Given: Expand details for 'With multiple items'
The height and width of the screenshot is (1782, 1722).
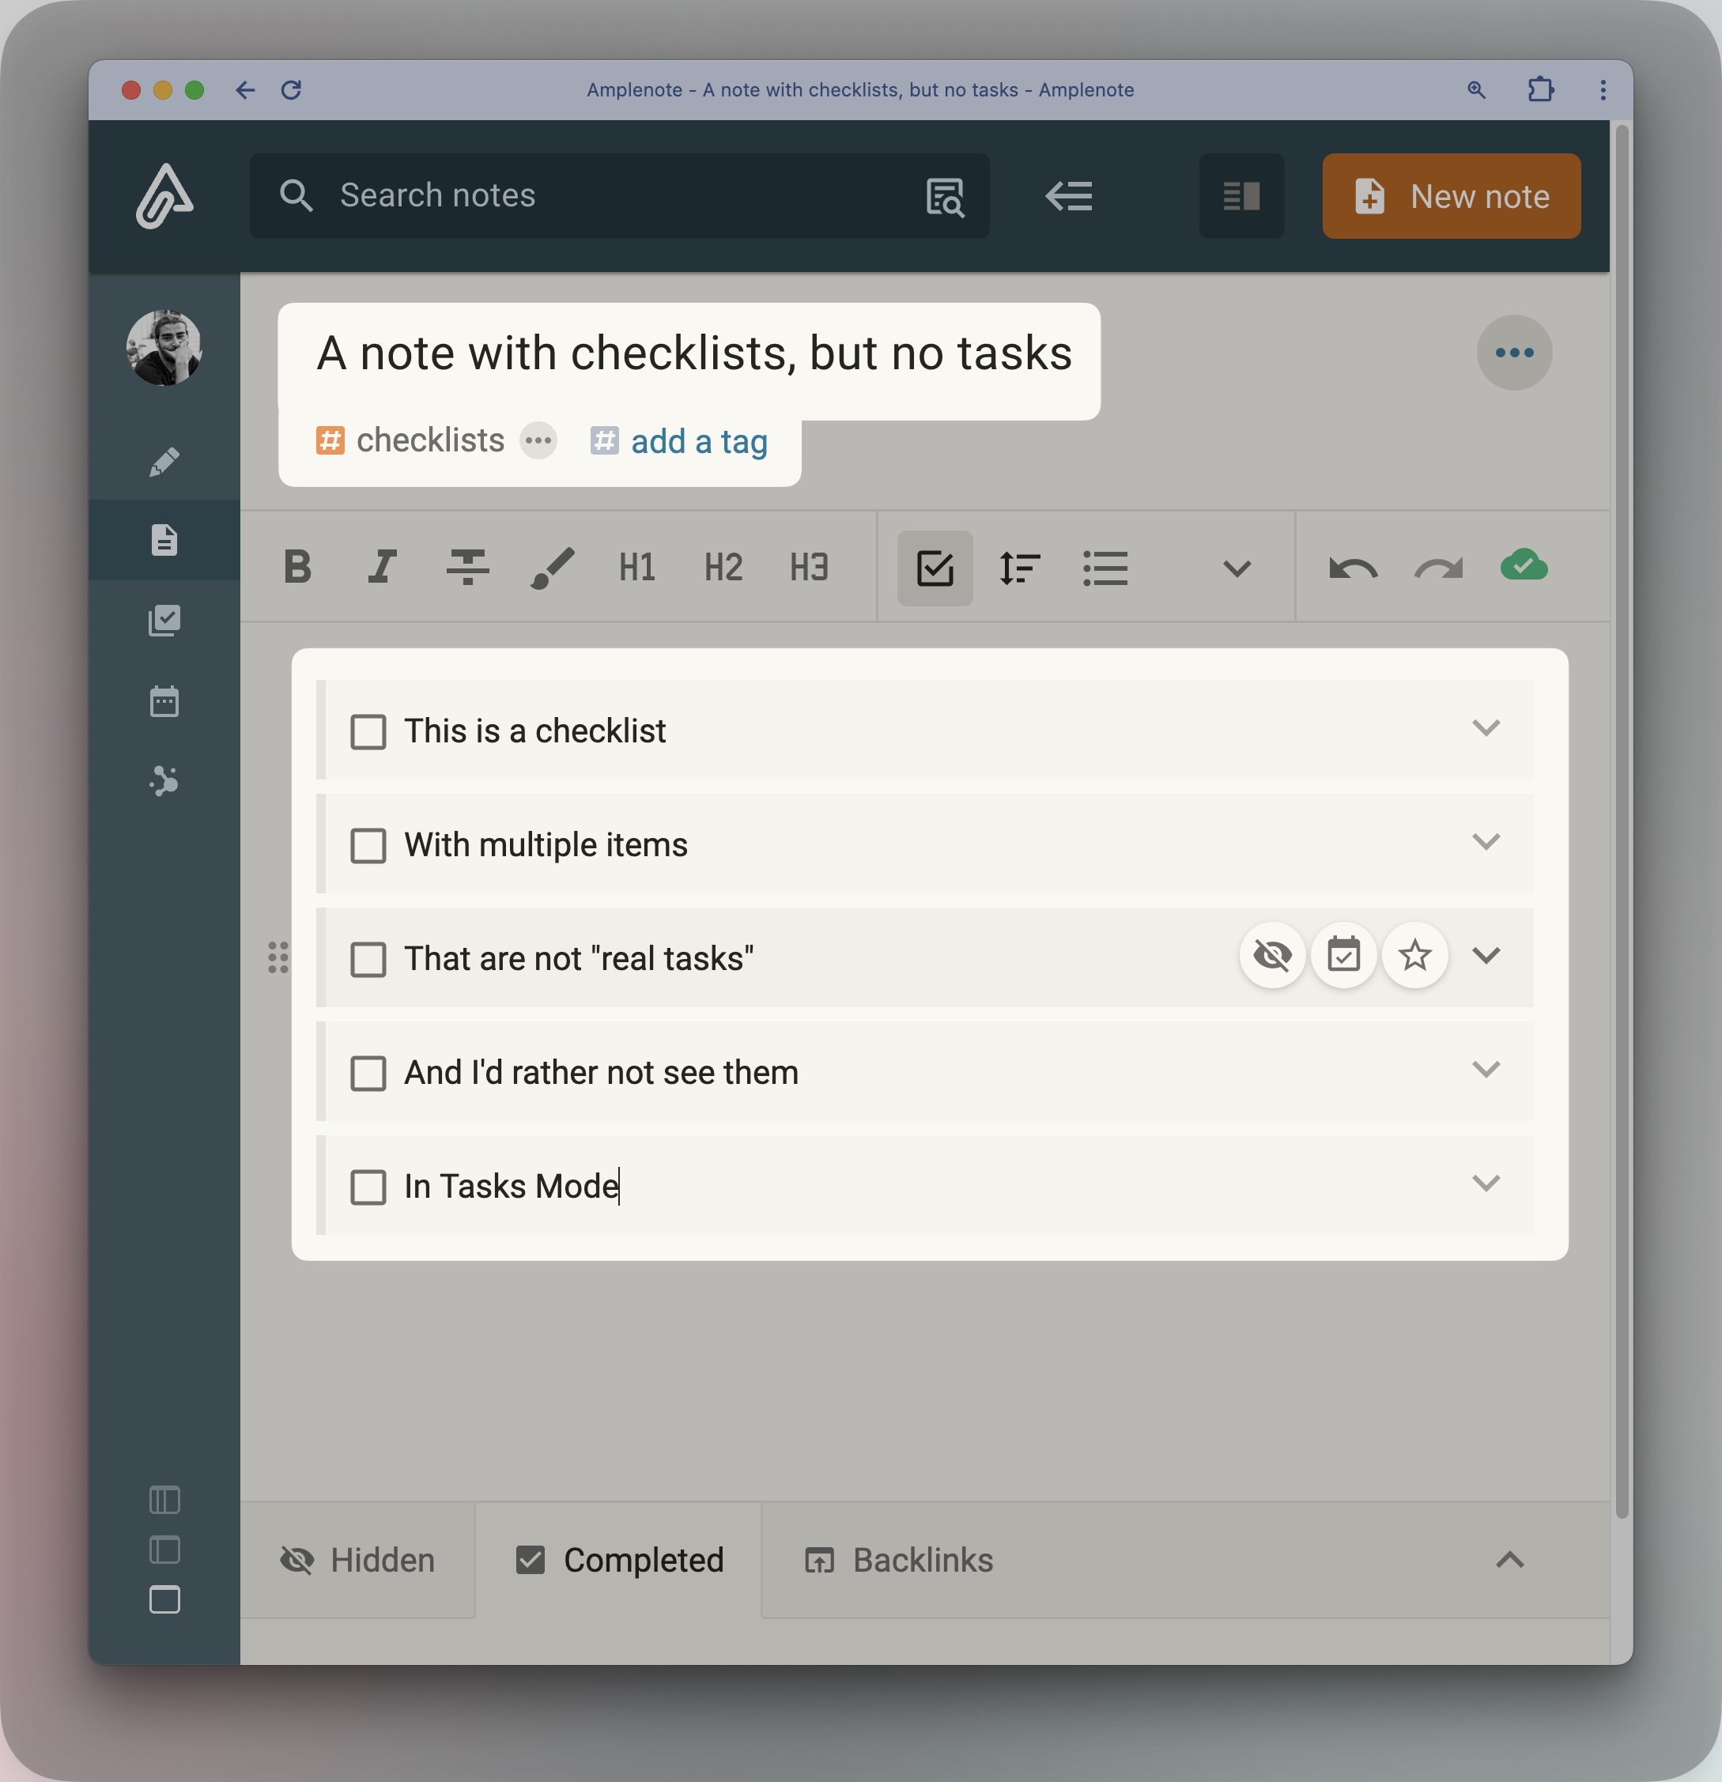Looking at the screenshot, I should click(1486, 841).
